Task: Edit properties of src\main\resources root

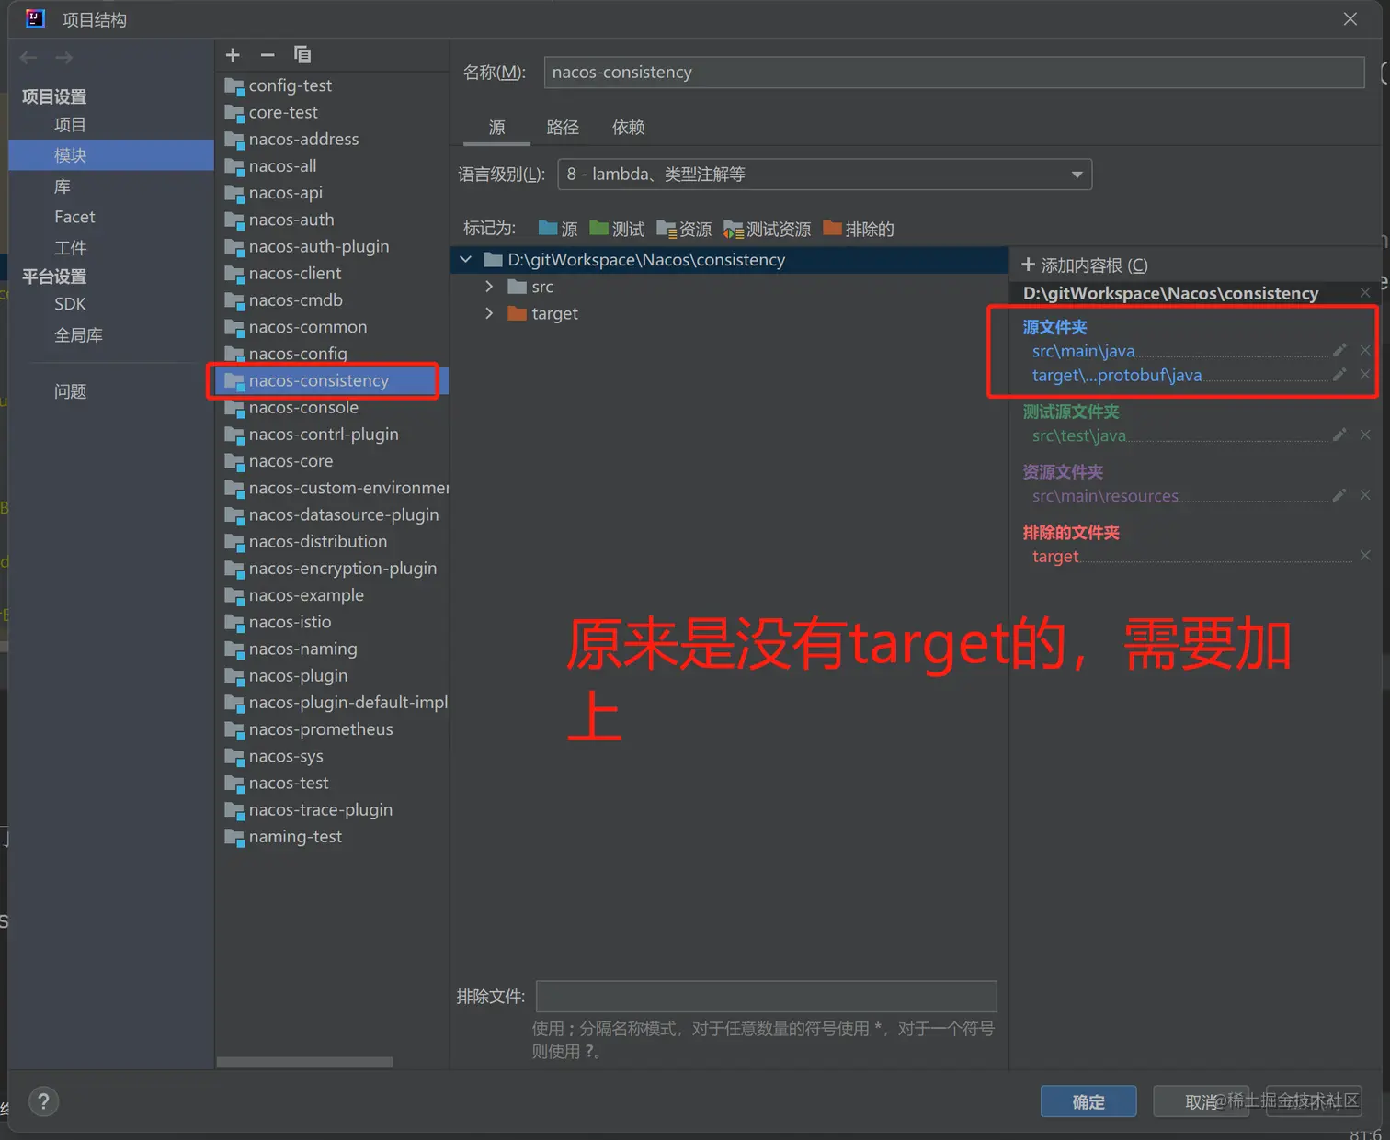Action: click(x=1339, y=495)
